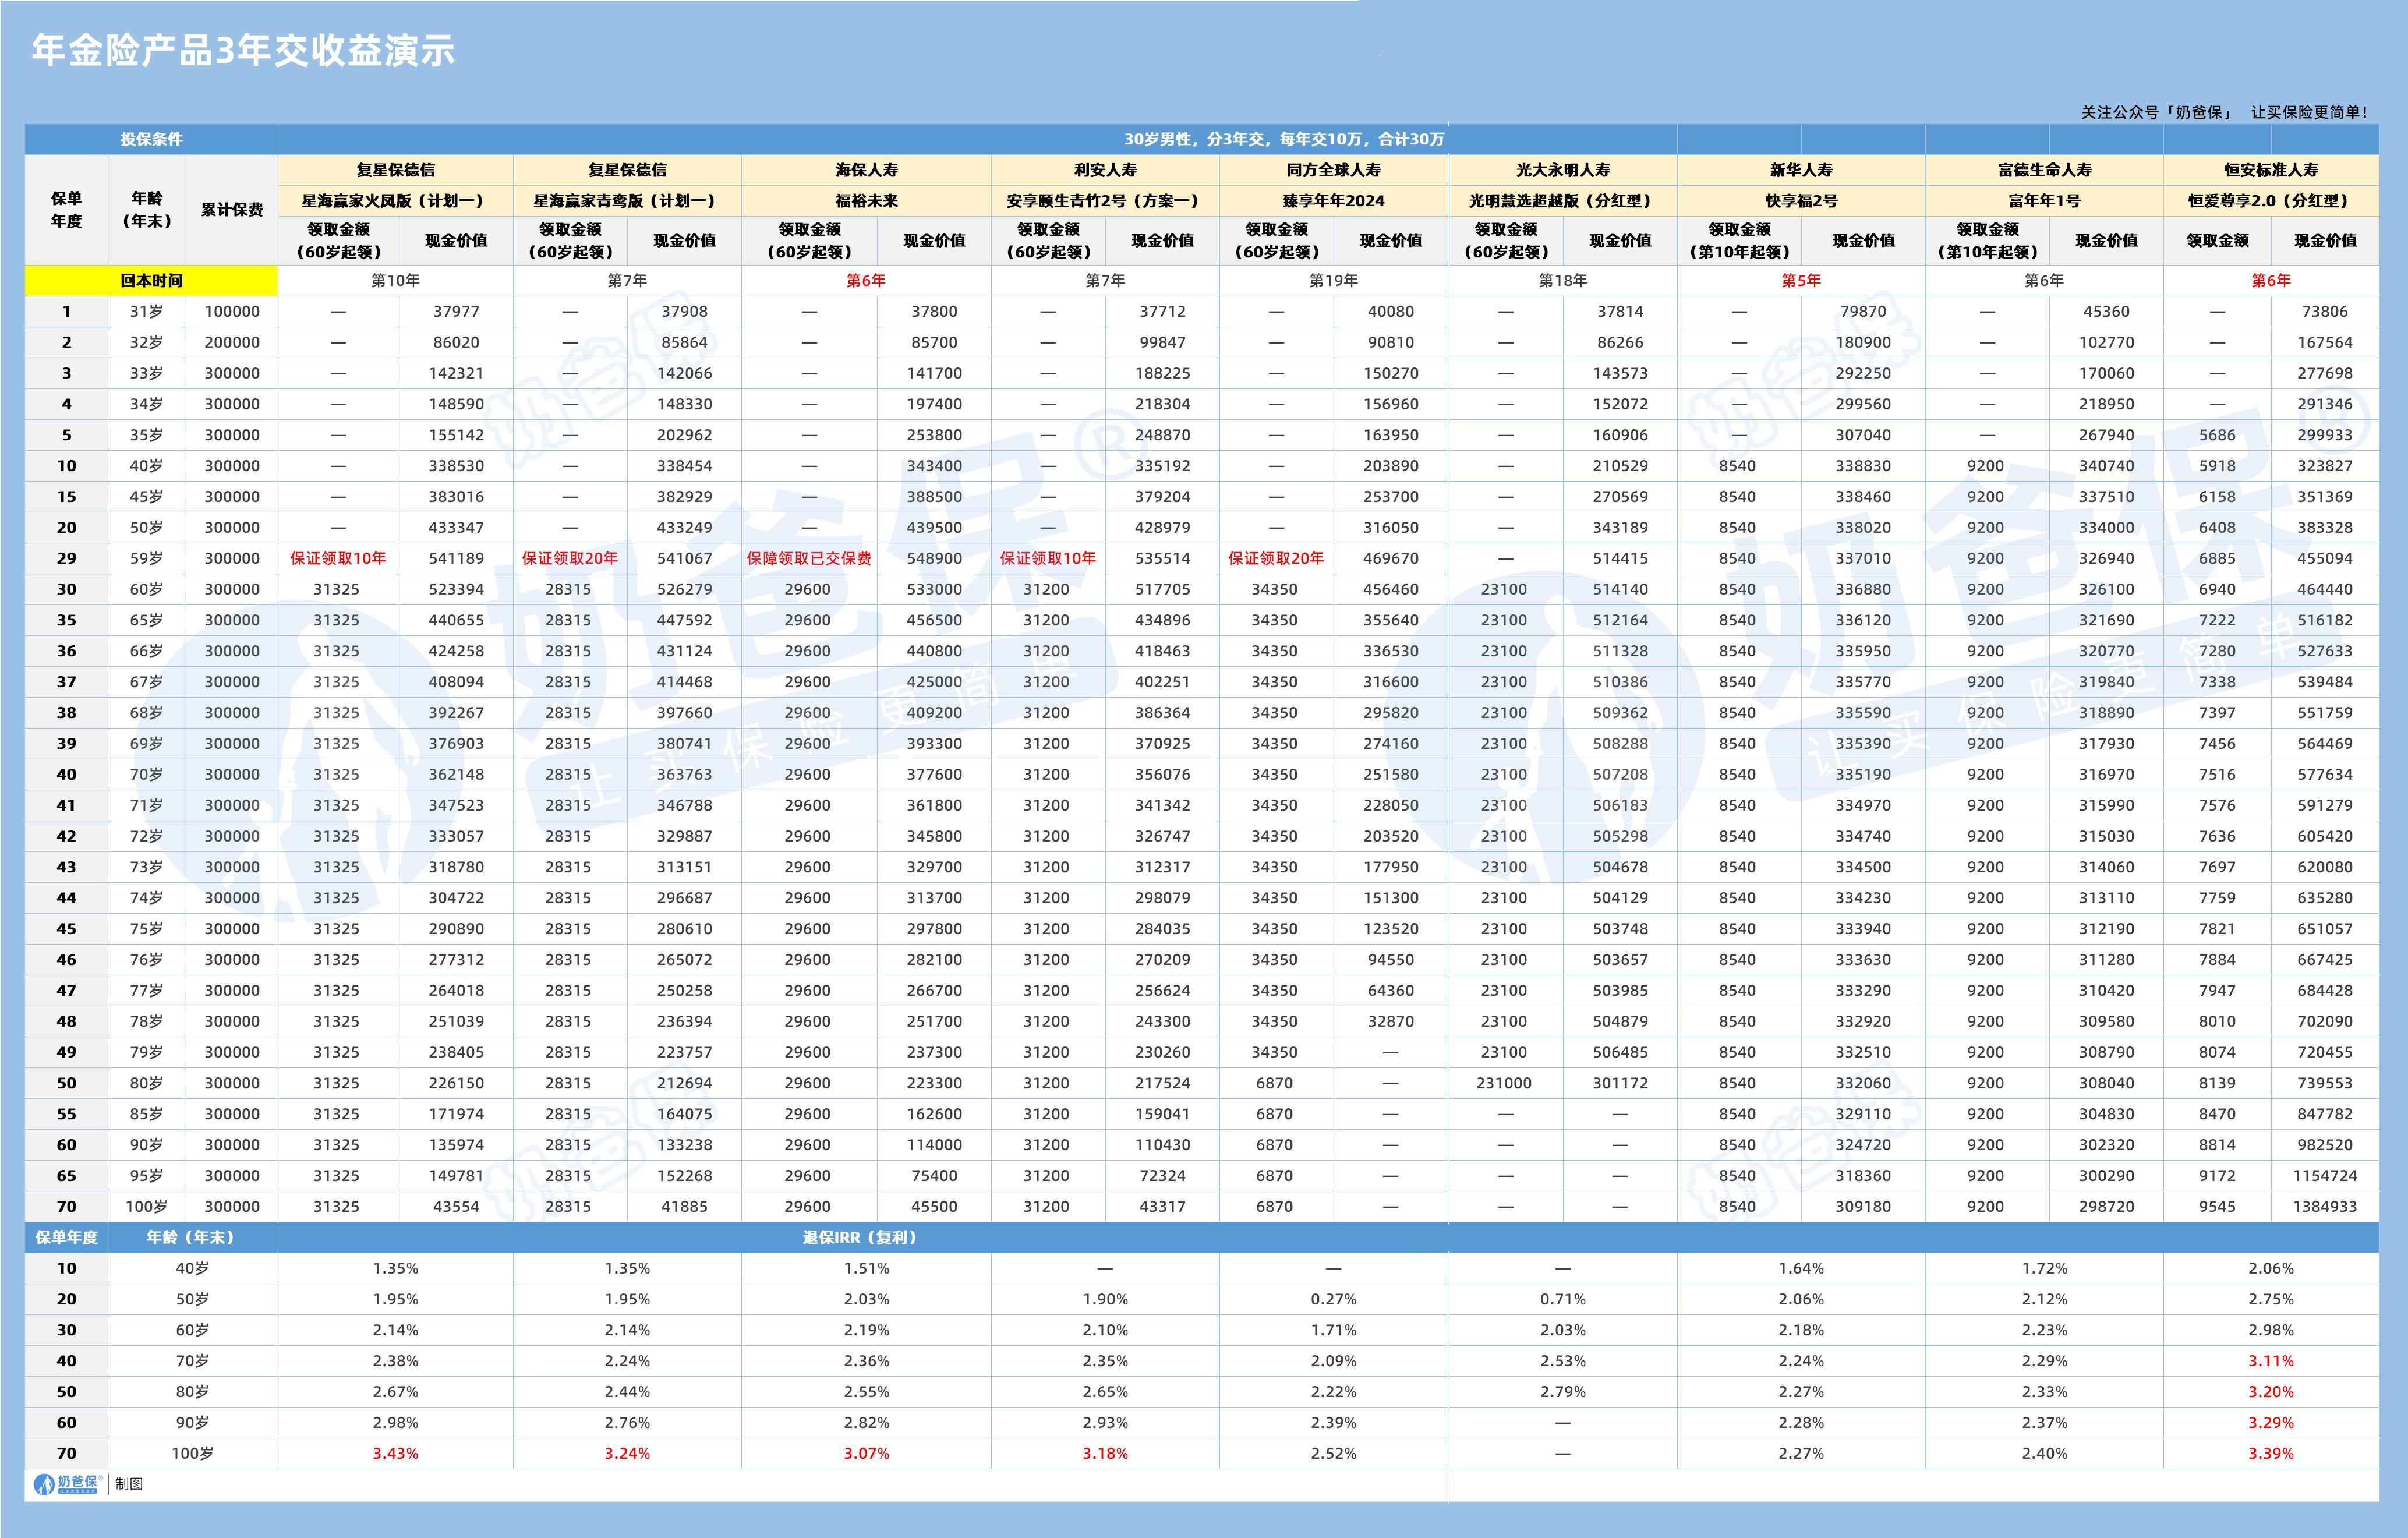2408x1538 pixels.
Task: Click the cash value 1384933
Action: point(2325,1207)
